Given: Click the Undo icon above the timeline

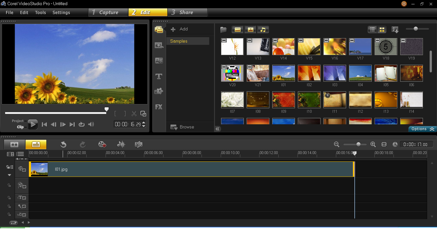Looking at the screenshot, I should click(63, 144).
